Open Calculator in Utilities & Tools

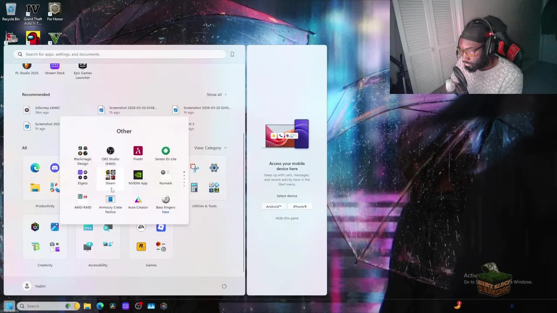point(194,187)
